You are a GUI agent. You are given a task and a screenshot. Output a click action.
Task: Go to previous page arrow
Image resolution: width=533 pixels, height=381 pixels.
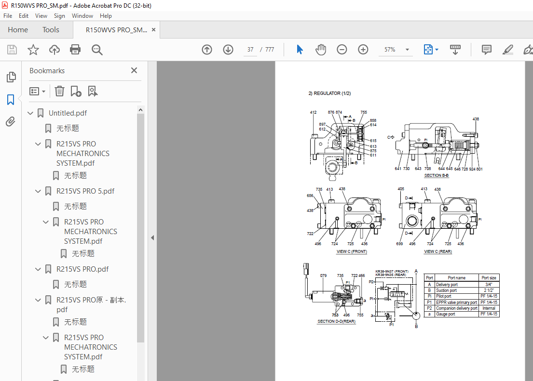point(206,50)
